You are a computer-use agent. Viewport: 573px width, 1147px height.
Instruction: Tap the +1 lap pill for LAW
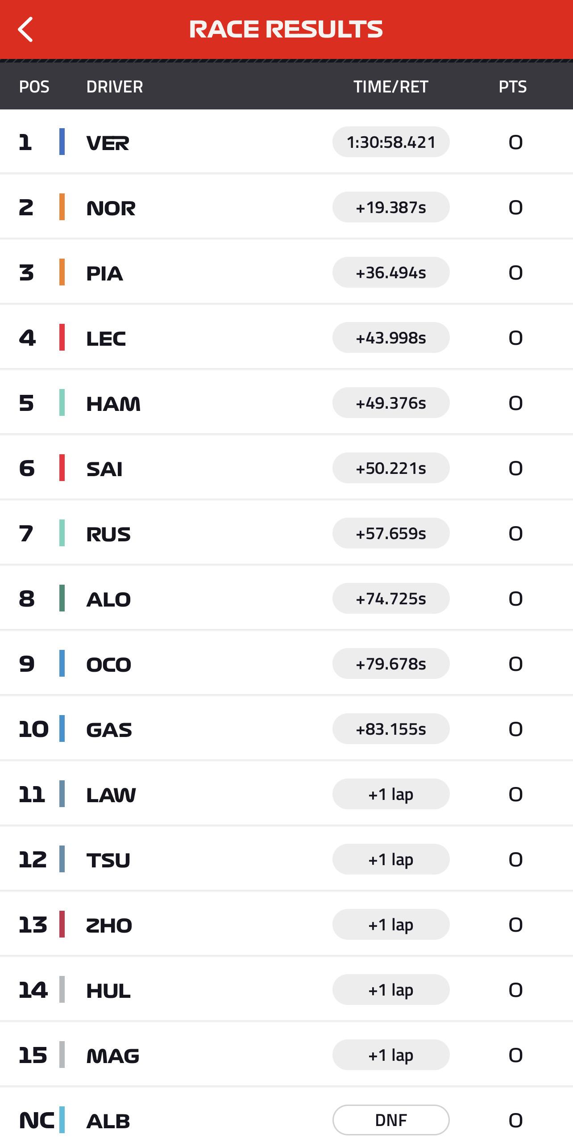390,794
